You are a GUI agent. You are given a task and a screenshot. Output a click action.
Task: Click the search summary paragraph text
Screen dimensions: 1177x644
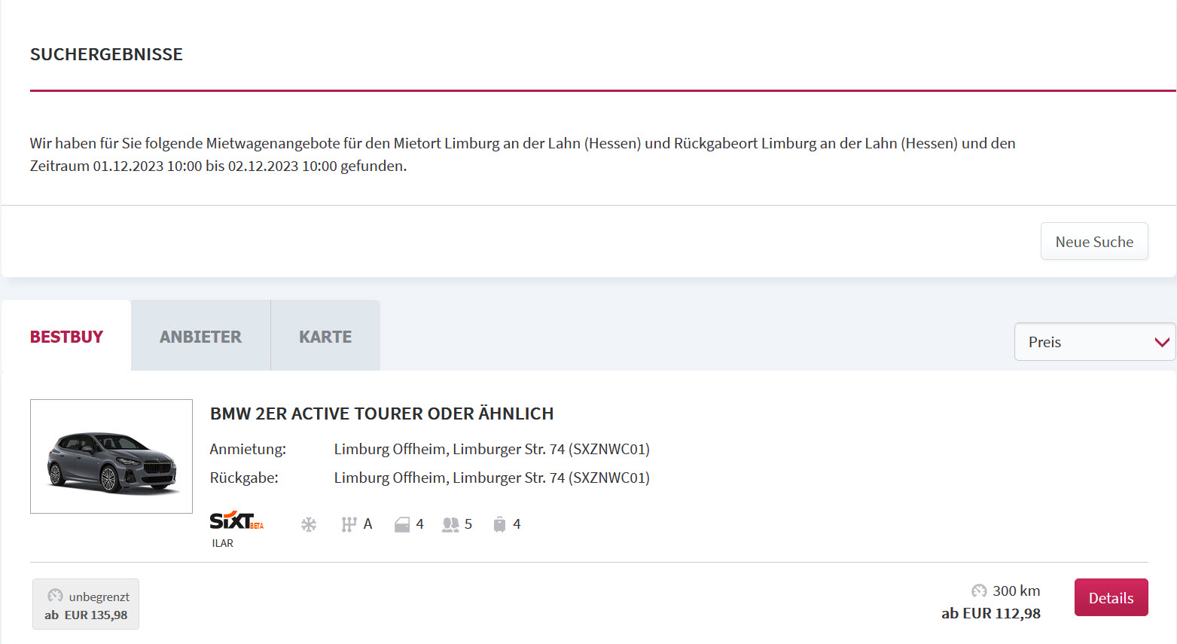click(523, 154)
